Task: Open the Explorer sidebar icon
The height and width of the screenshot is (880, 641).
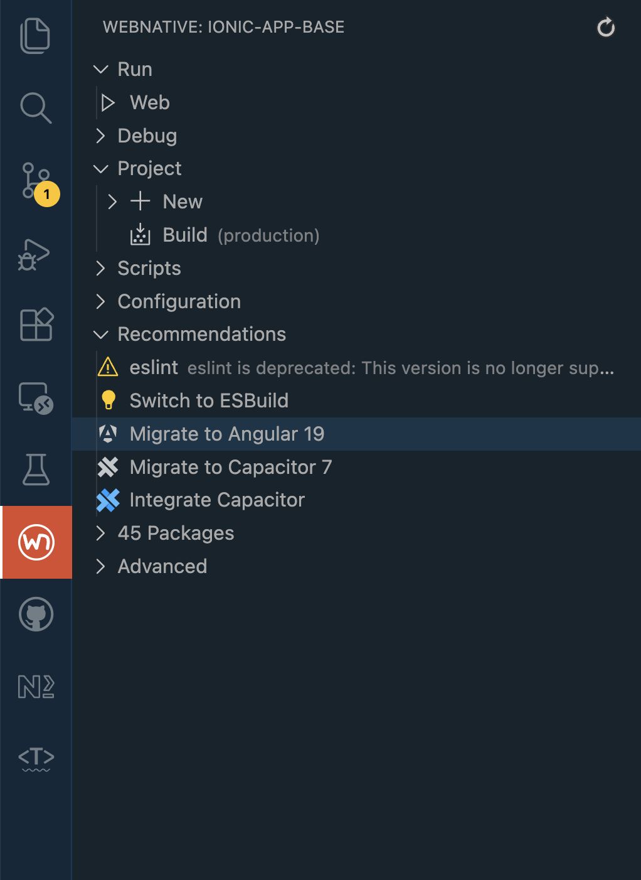Action: click(36, 36)
